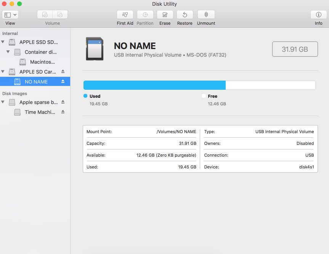
Task: Click the 31.91 GB capacity box
Action: pyautogui.click(x=295, y=49)
